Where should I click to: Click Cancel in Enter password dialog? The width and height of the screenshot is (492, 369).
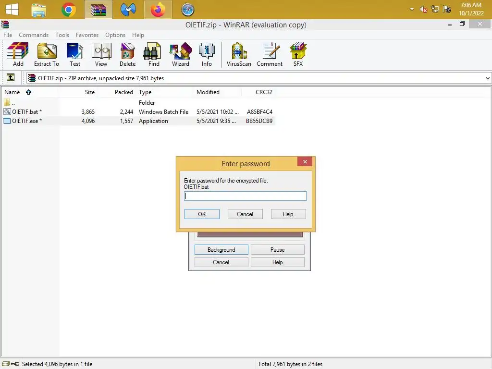tap(245, 214)
